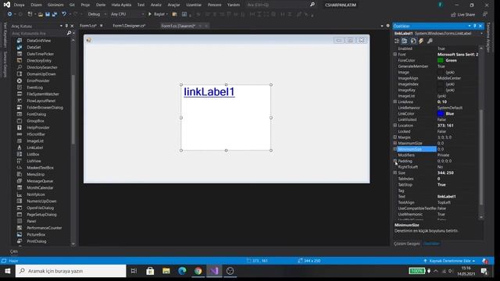Screen dimensions: 500x281
Task: Open the Debug configuration dropdown
Action: tap(97, 14)
